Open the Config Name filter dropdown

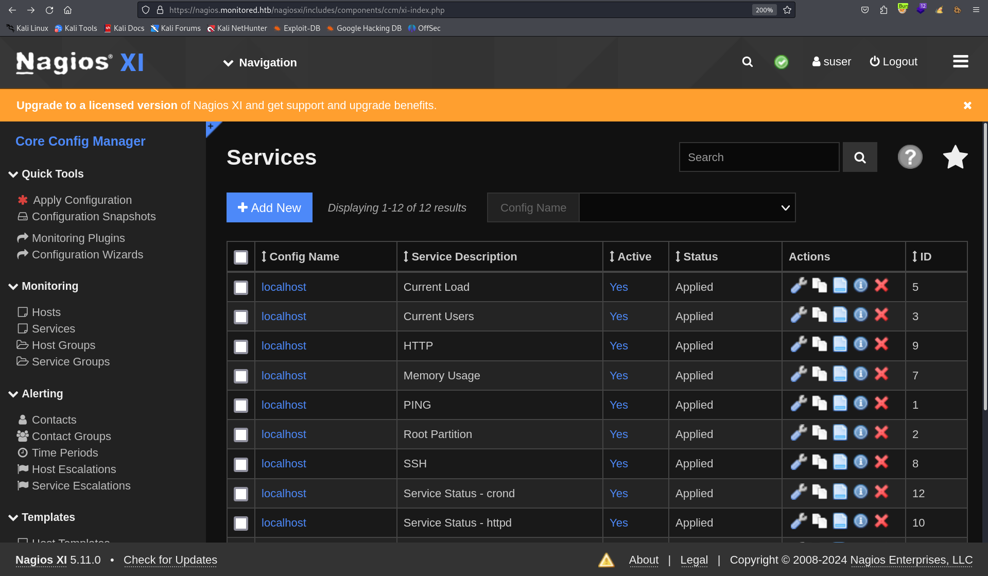687,207
